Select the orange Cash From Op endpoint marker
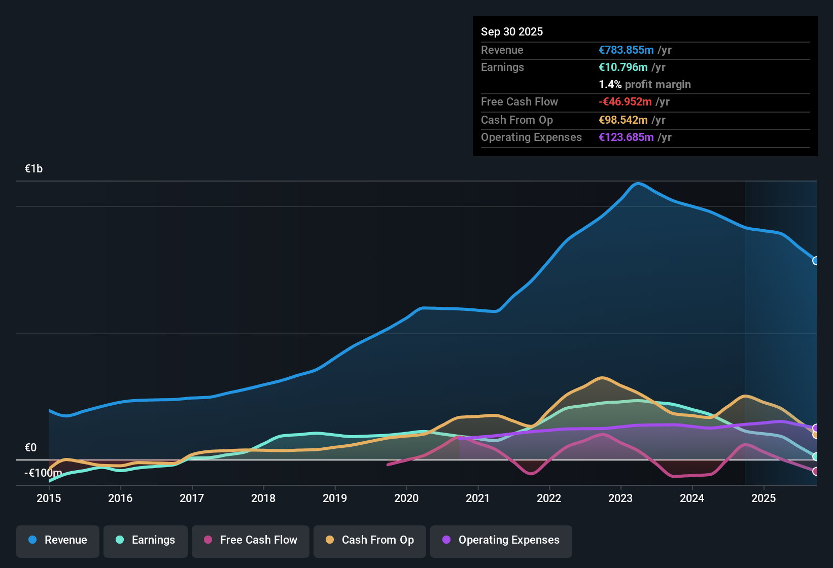The image size is (833, 568). click(x=816, y=435)
